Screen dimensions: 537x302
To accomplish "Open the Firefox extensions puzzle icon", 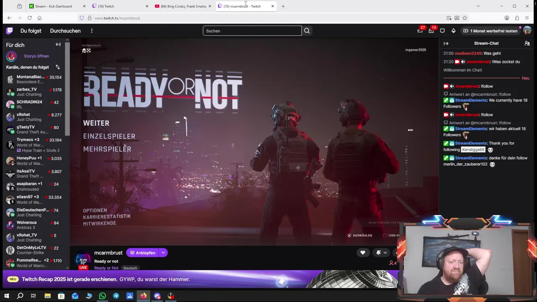I will tap(517, 18).
